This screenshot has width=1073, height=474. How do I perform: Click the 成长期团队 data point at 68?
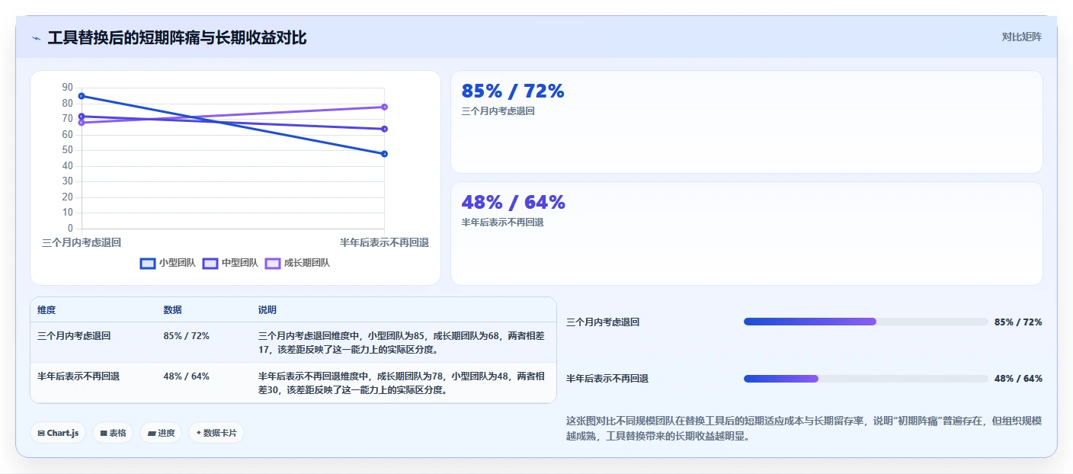tap(82, 123)
